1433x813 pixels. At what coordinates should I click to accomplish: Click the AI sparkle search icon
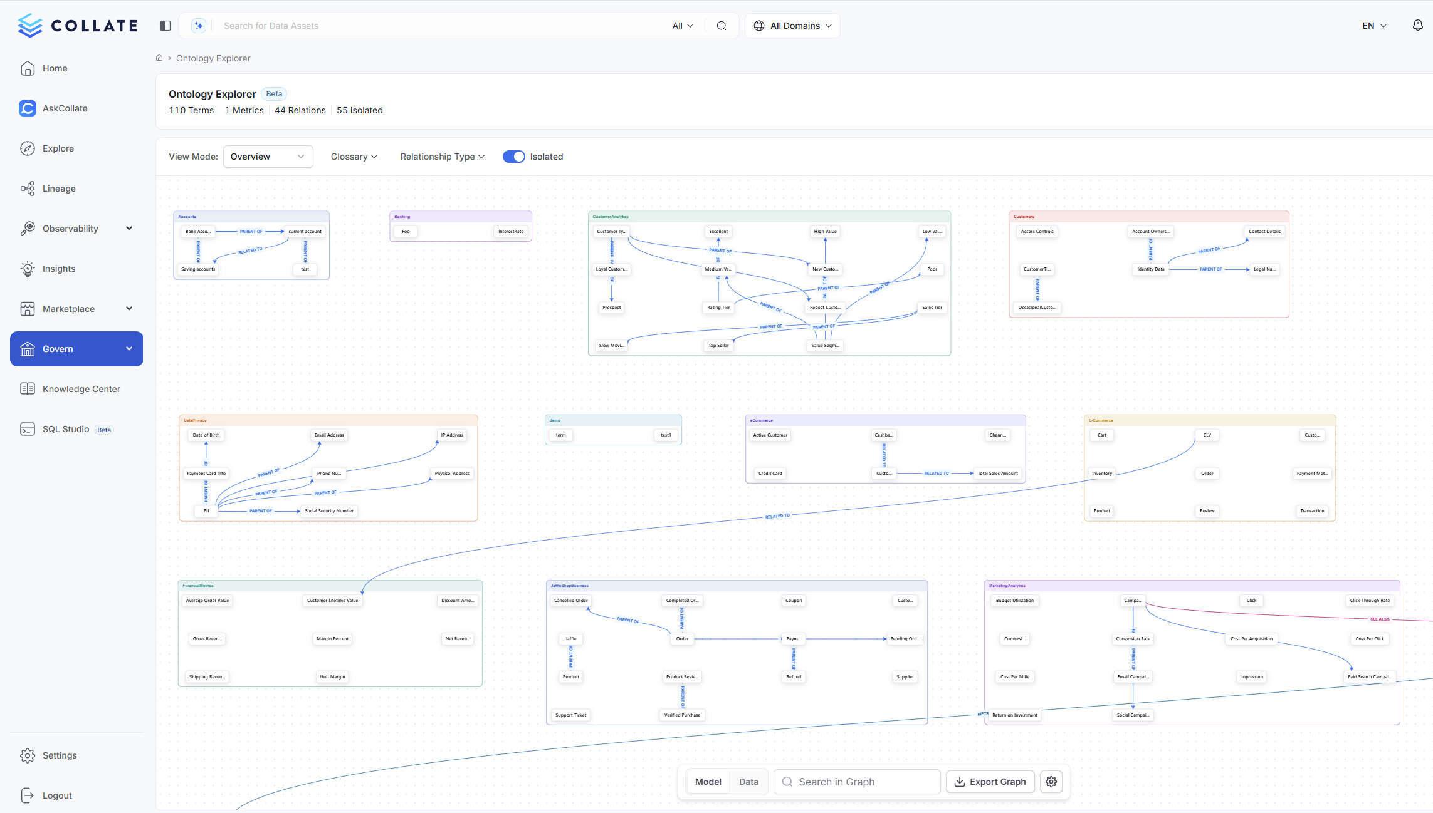199,25
